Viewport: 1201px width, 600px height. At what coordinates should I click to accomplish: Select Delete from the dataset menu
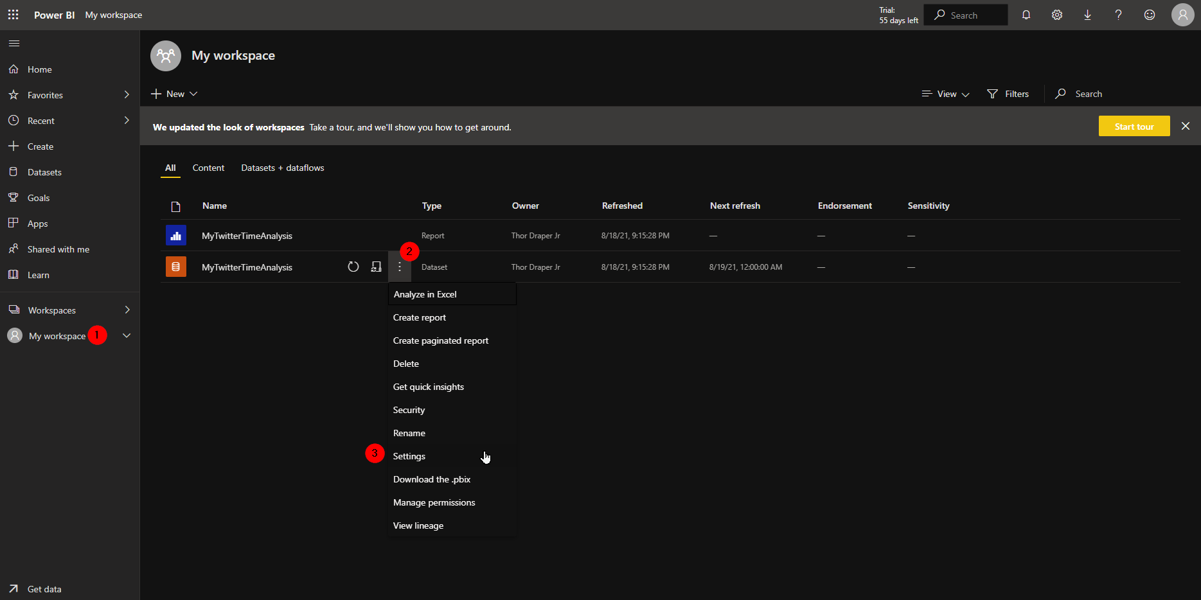452,364
